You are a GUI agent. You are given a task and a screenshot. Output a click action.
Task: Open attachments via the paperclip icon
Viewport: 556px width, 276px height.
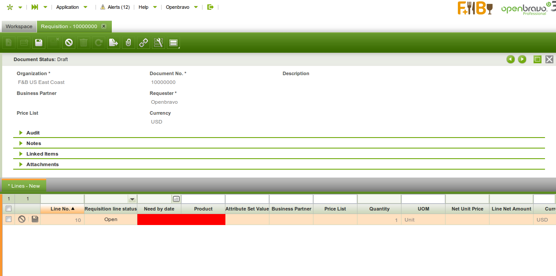coord(129,43)
